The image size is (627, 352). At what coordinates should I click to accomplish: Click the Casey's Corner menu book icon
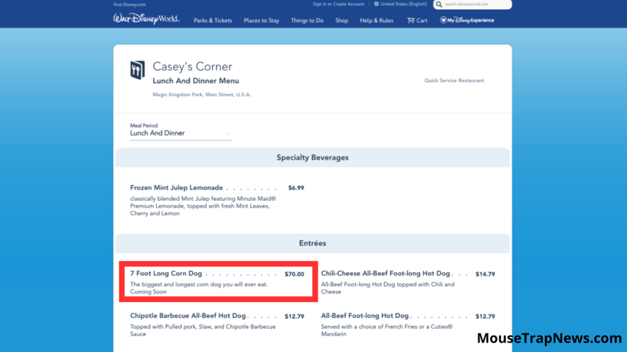tap(137, 70)
